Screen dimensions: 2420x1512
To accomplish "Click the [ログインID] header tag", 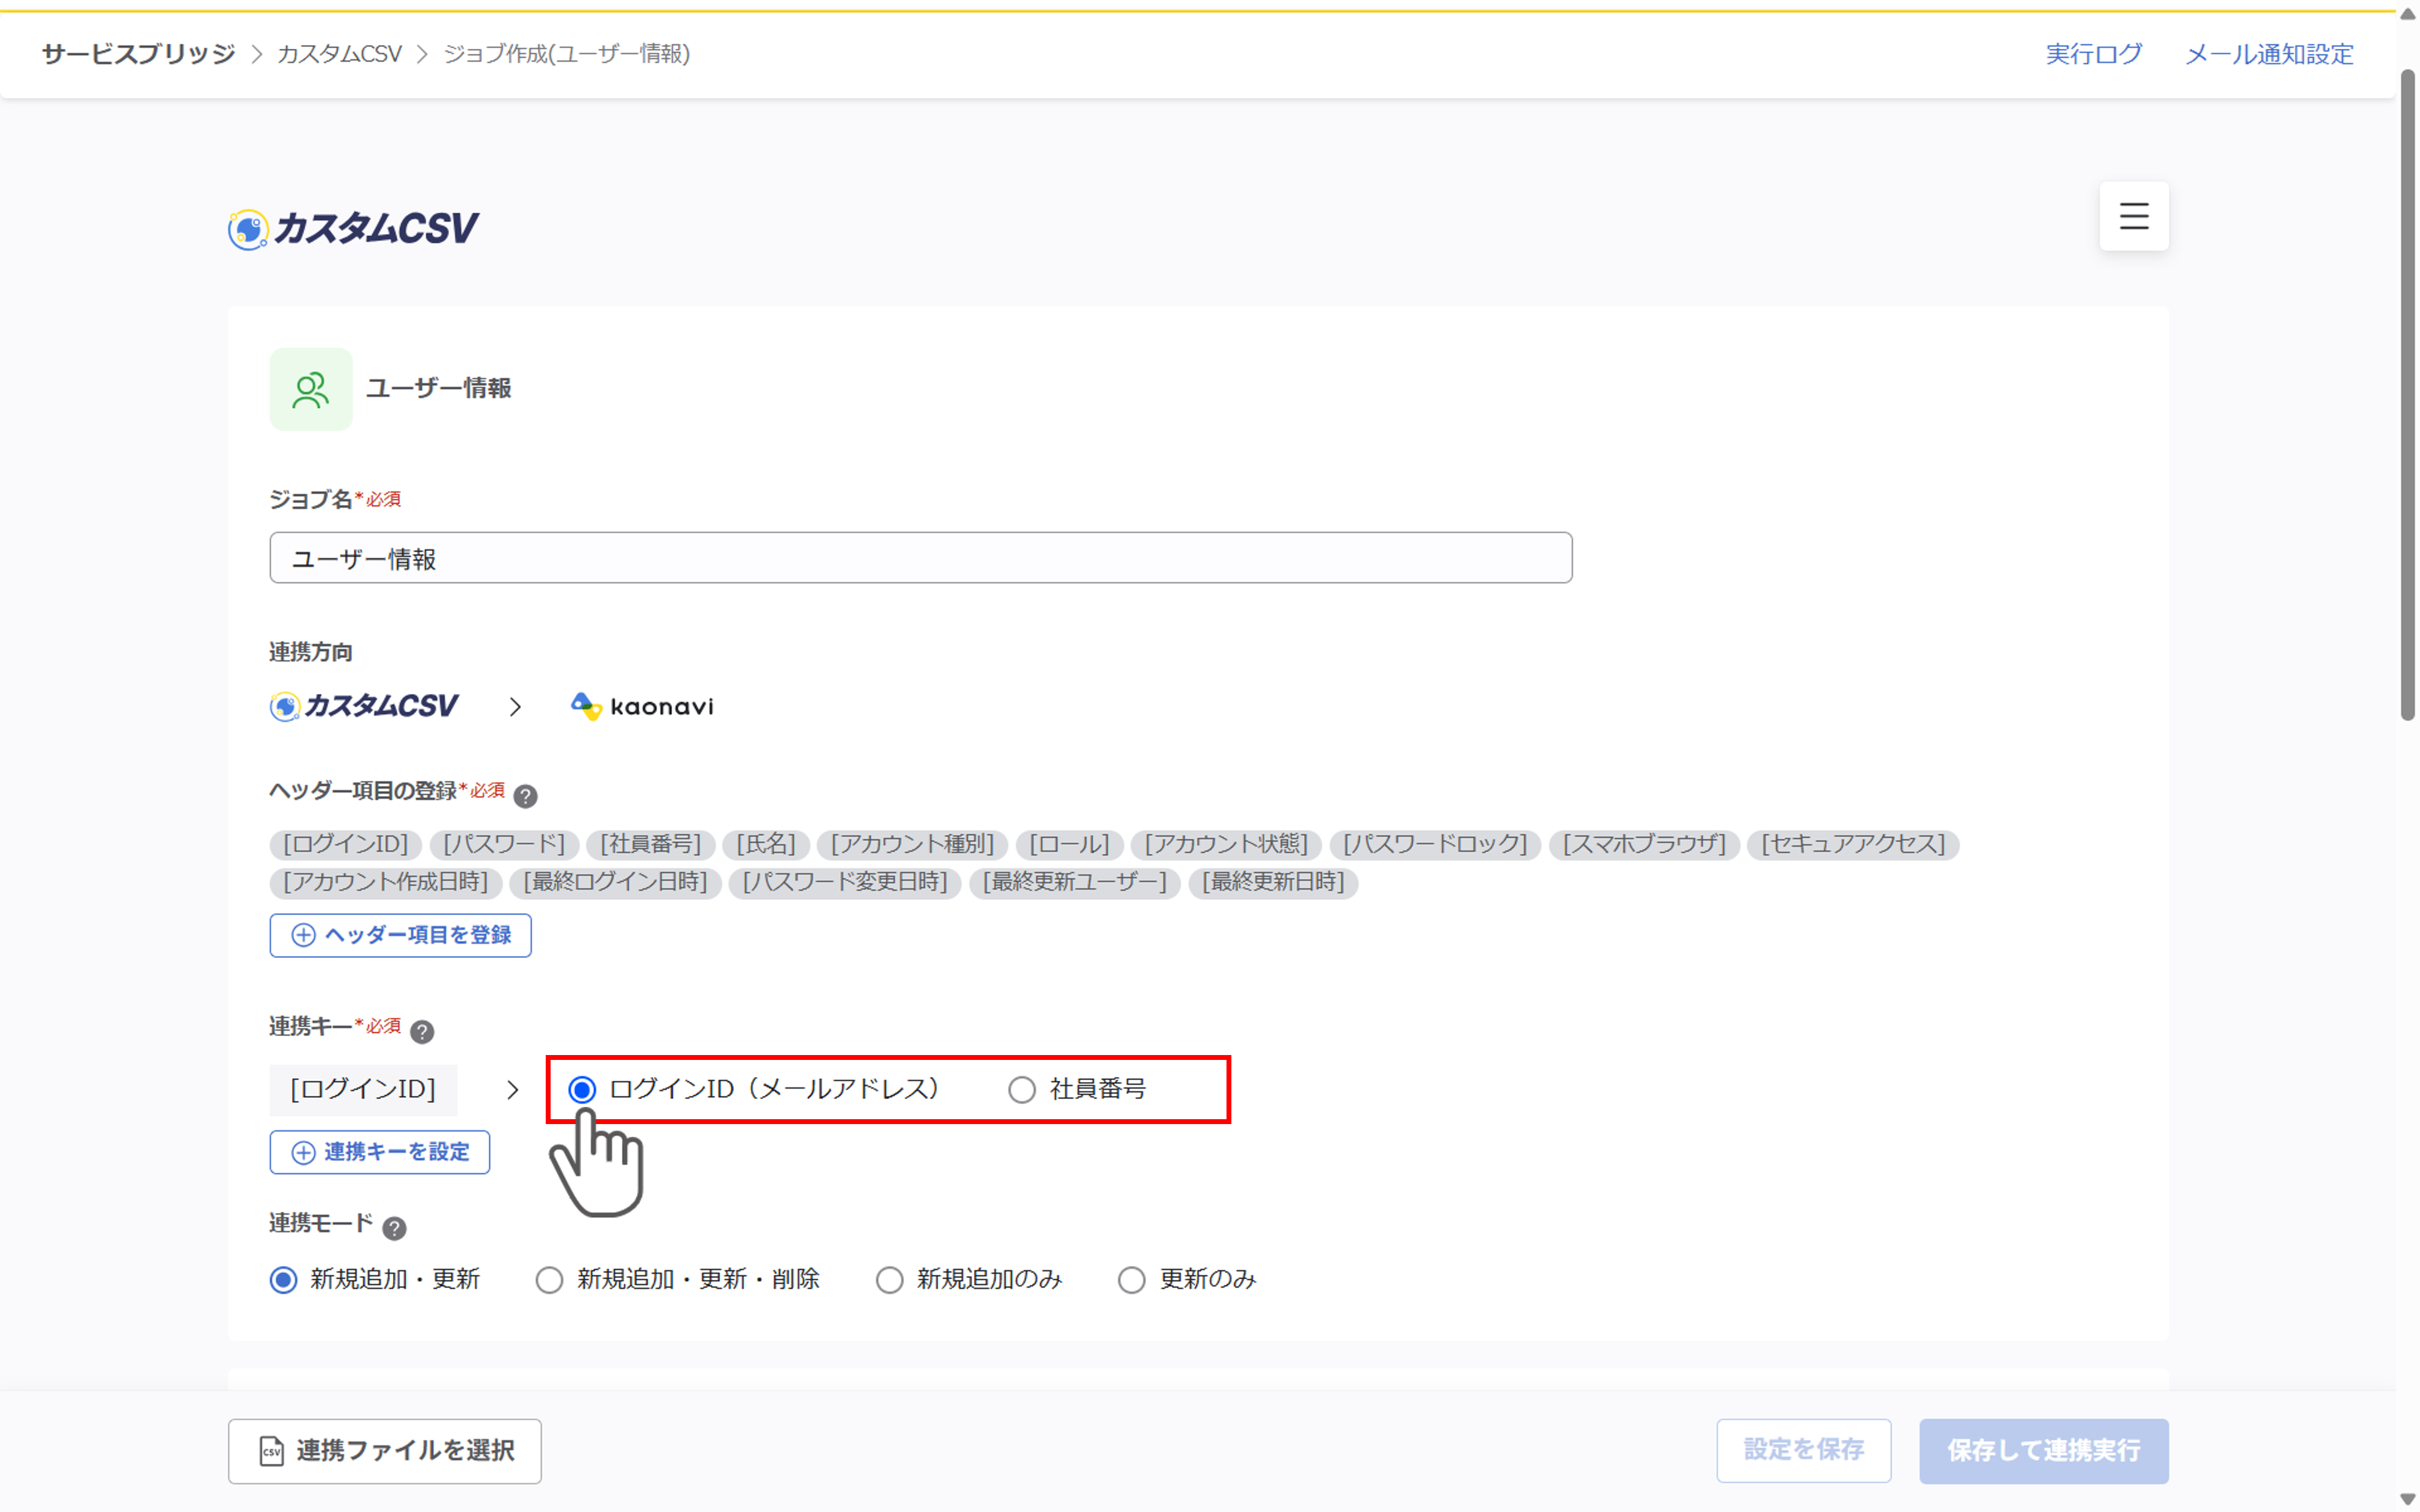I will [346, 844].
